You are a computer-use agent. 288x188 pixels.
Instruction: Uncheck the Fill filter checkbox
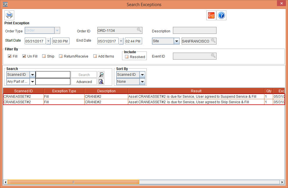(10, 56)
